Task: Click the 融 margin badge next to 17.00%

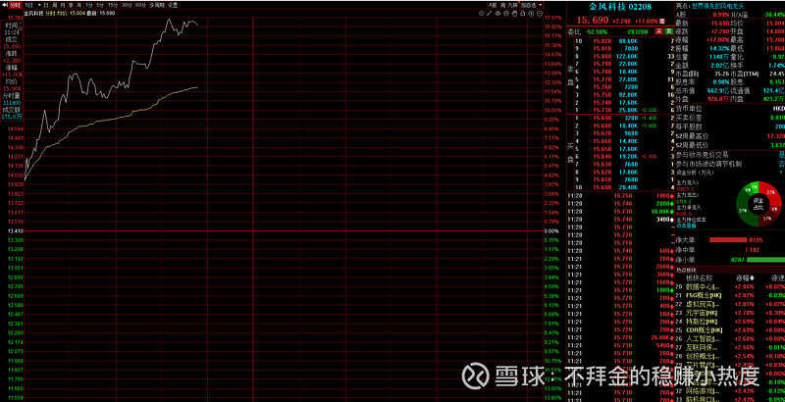Action: tap(663, 21)
